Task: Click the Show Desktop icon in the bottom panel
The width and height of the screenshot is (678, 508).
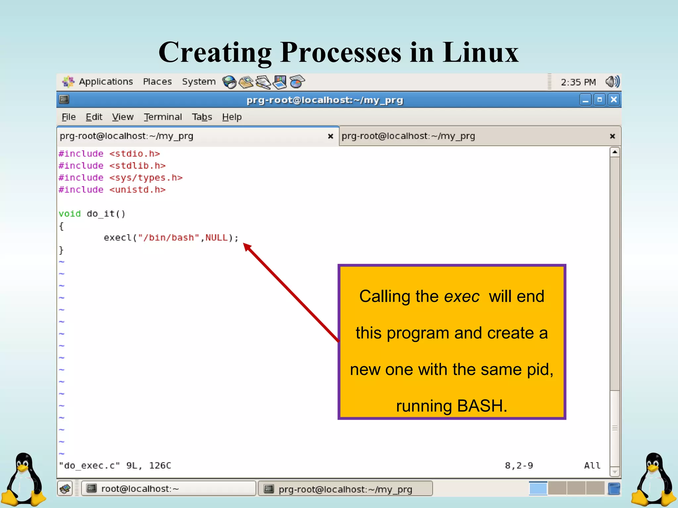Action: tap(65, 488)
